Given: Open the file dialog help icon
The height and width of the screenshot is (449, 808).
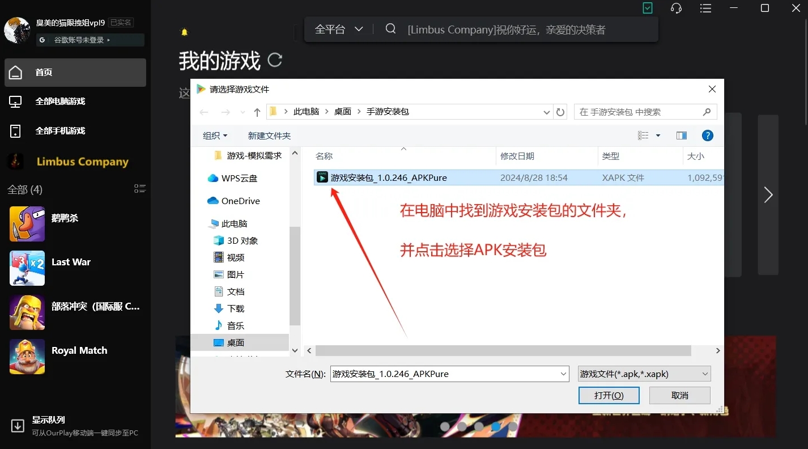Looking at the screenshot, I should click(707, 135).
